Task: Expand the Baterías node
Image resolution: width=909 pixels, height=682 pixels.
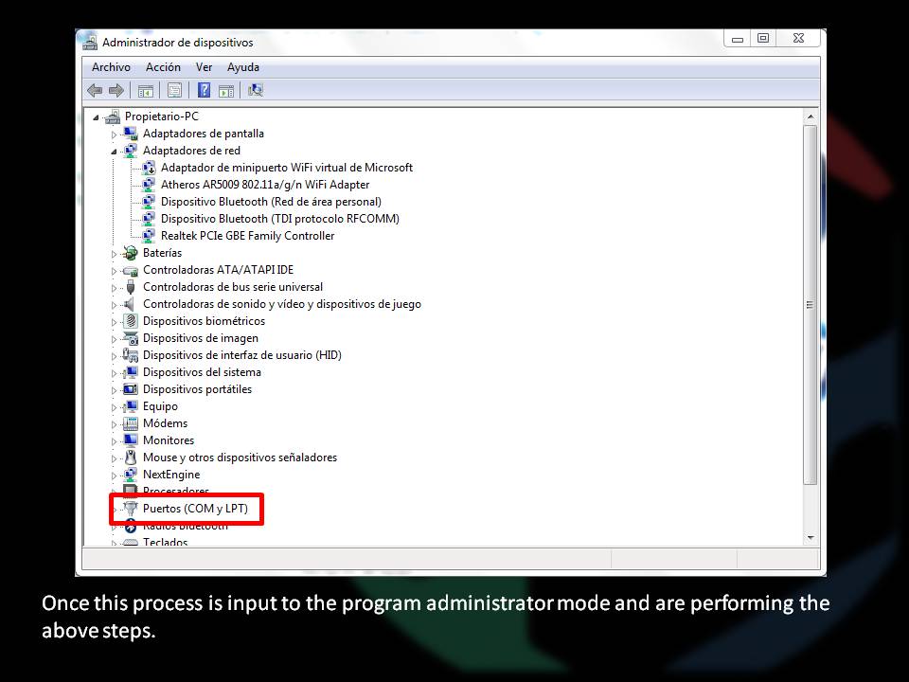Action: pyautogui.click(x=114, y=254)
